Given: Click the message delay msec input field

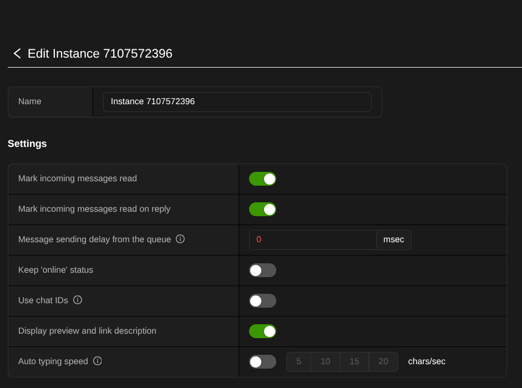Looking at the screenshot, I should [313, 240].
